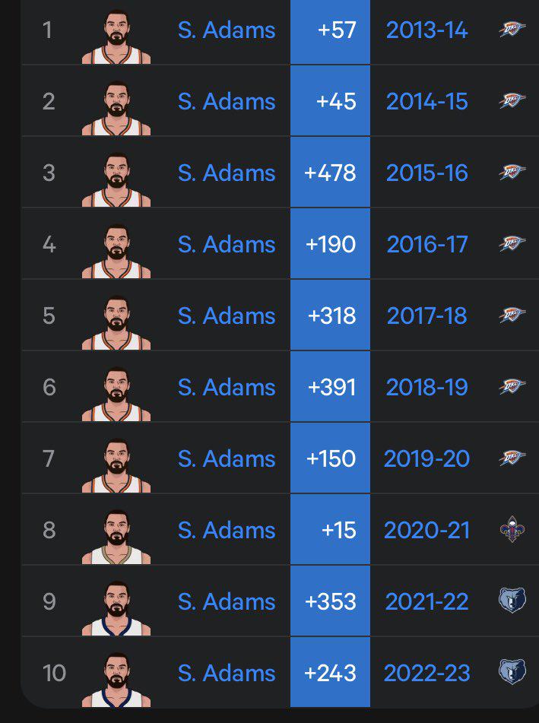Click the Thunder logo beside 2016-17
Screen dimensions: 539x723
pos(512,244)
